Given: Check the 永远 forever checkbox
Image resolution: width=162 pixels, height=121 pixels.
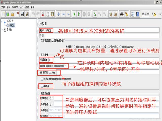Looking at the screenshot, I should coord(50,72).
